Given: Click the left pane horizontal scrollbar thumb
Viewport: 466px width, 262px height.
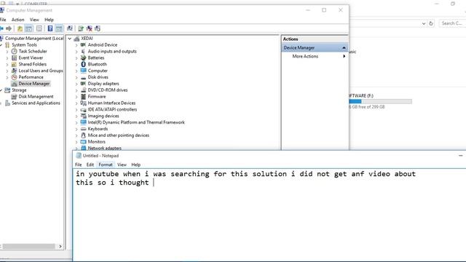Looking at the screenshot, I should click(29, 246).
